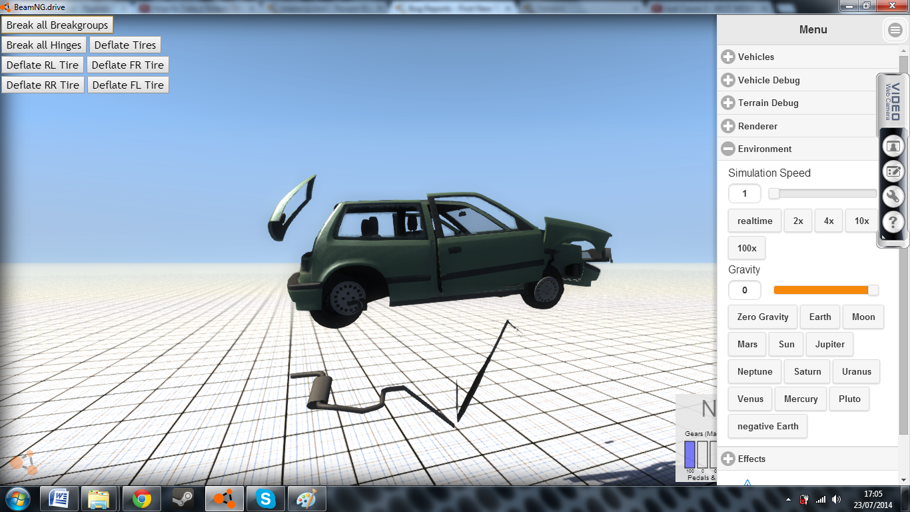This screenshot has height=512, width=910.
Task: Show hidden tray icons arrow
Action: (x=789, y=499)
